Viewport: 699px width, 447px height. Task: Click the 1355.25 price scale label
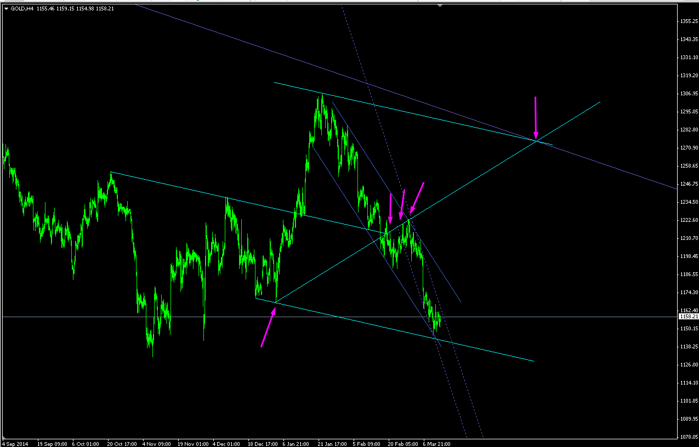tap(689, 21)
